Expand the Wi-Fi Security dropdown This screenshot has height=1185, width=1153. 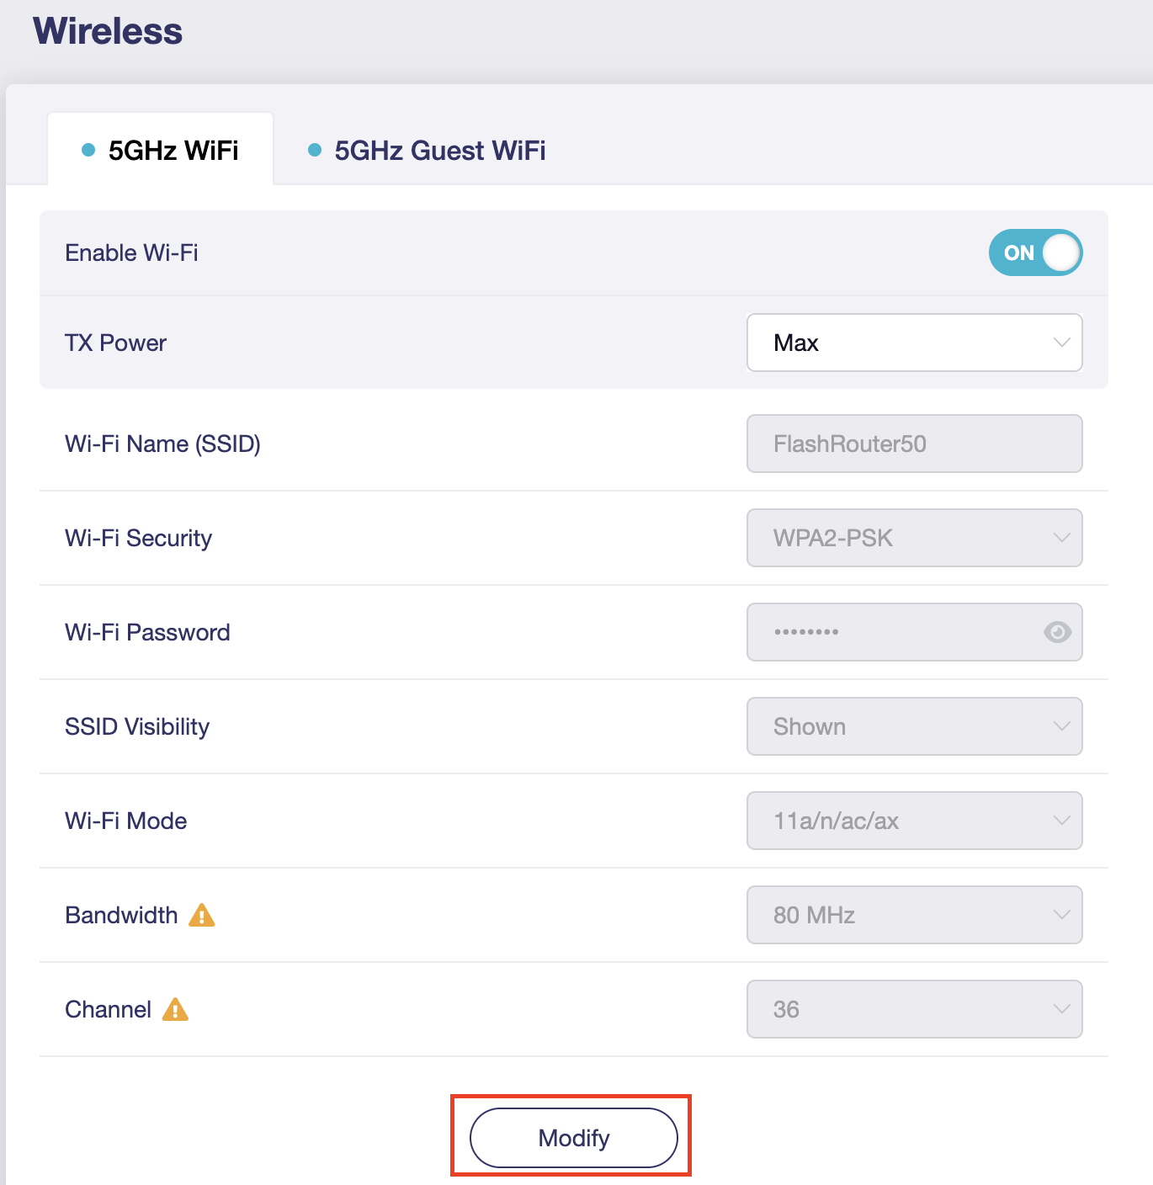coord(914,538)
